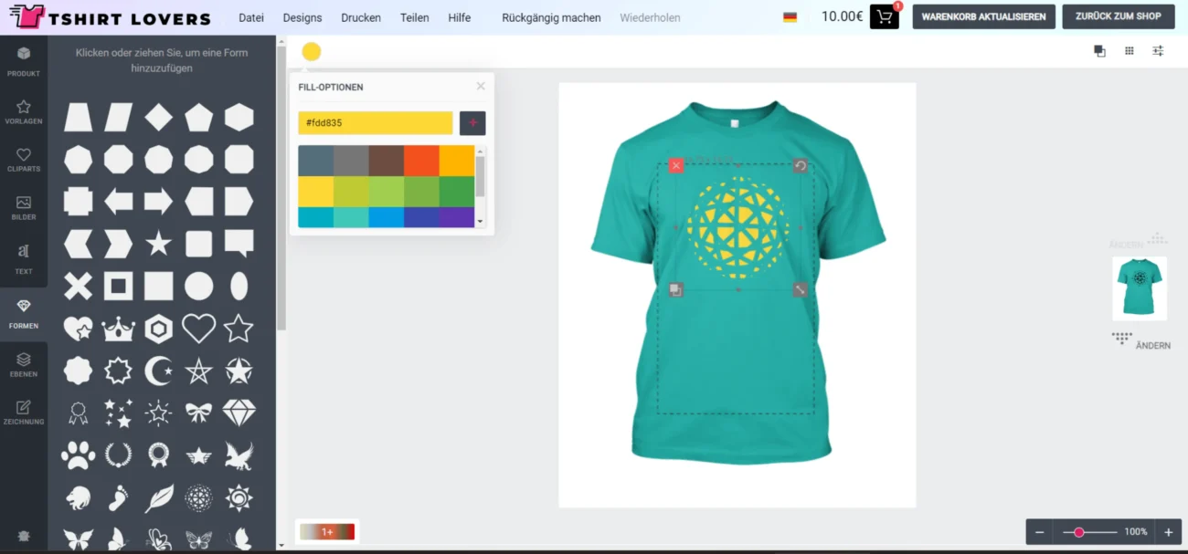Delete the selected design with red X handle
Screen dimensions: 1188x554
click(675, 165)
